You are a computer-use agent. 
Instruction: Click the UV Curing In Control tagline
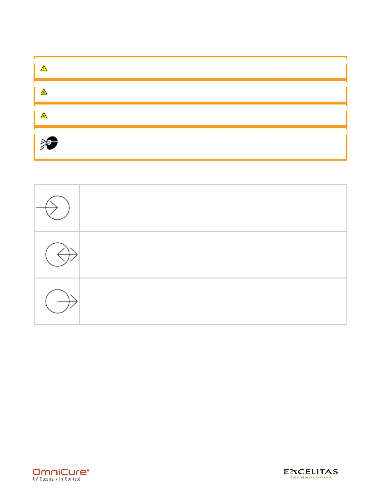pos(57,479)
